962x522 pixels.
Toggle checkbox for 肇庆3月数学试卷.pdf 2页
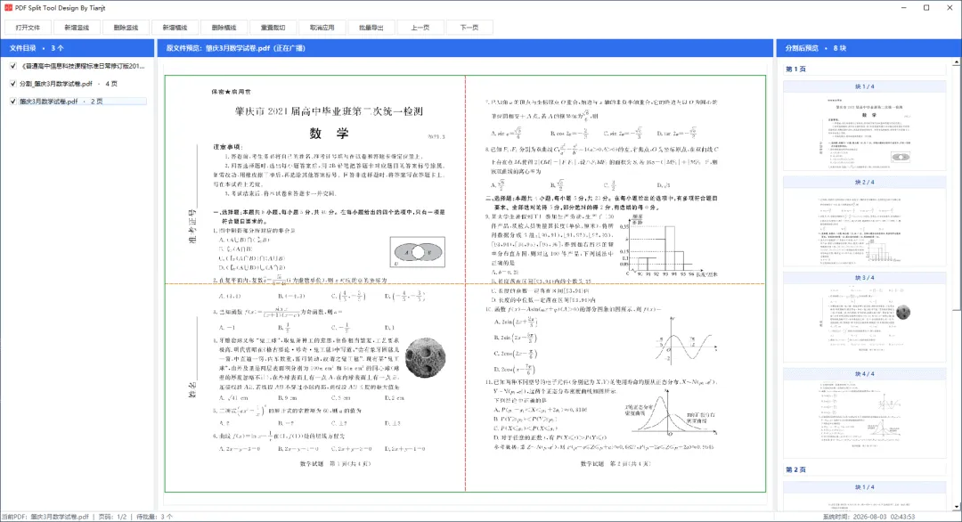point(12,102)
